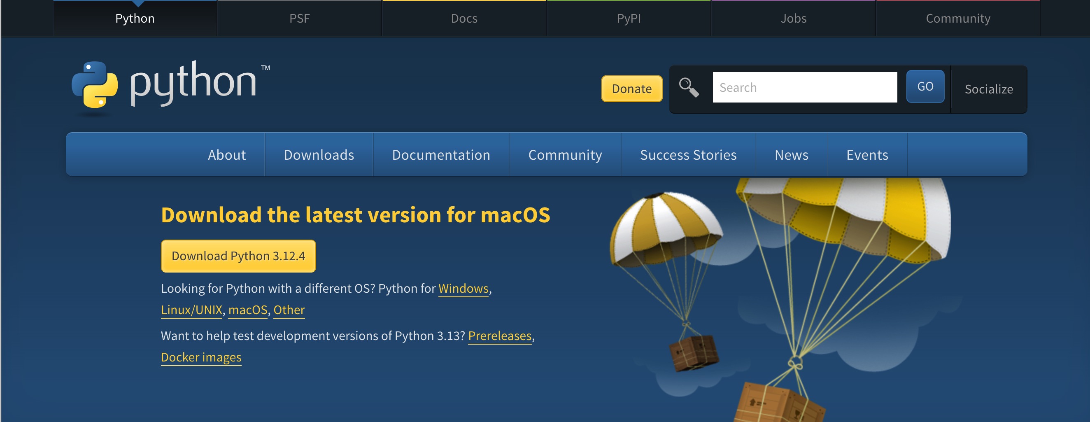
Task: Open the News menu item
Action: (791, 155)
